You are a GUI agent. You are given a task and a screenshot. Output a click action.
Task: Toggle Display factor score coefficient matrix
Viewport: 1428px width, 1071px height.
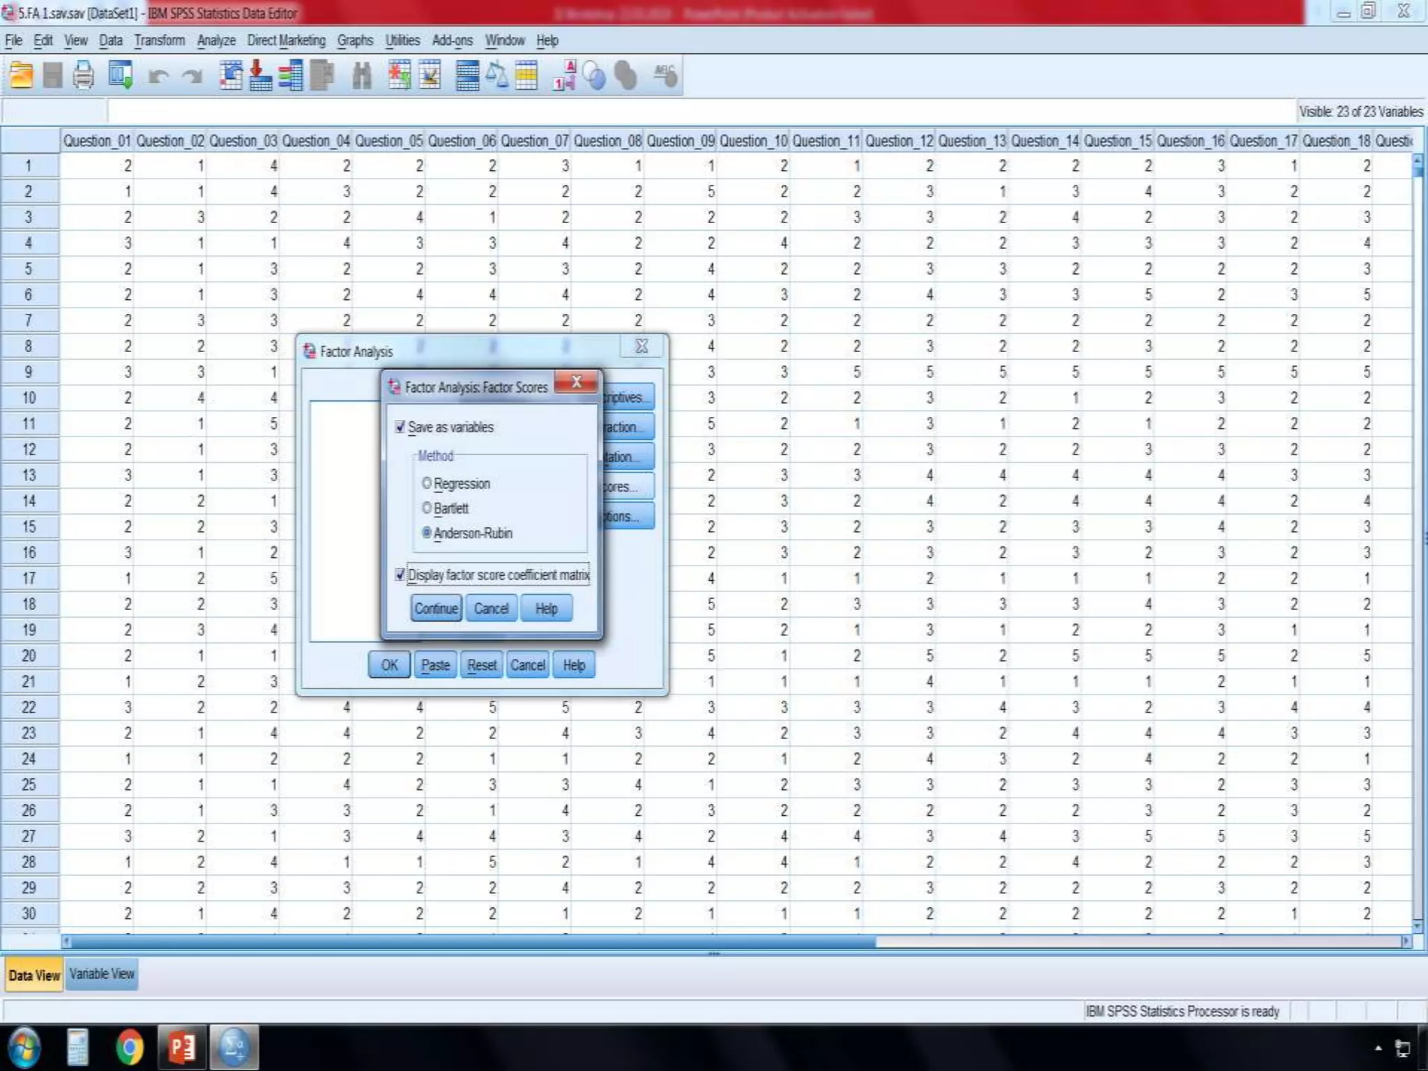(x=400, y=575)
